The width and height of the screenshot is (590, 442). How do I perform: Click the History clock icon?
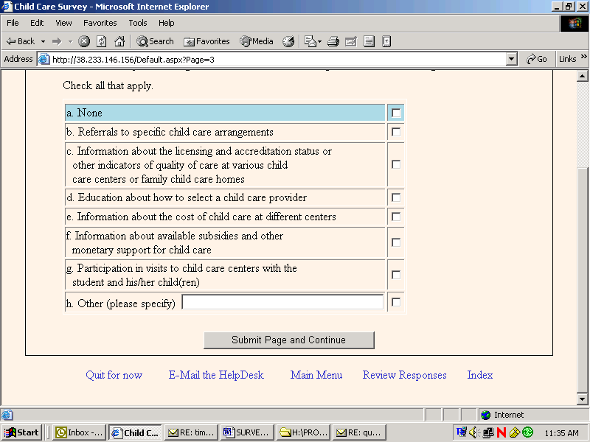coord(288,41)
